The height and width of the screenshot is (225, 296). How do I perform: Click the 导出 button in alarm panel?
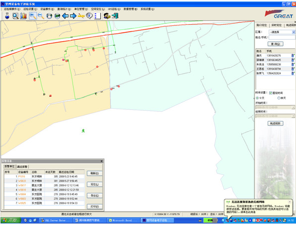tap(94, 195)
